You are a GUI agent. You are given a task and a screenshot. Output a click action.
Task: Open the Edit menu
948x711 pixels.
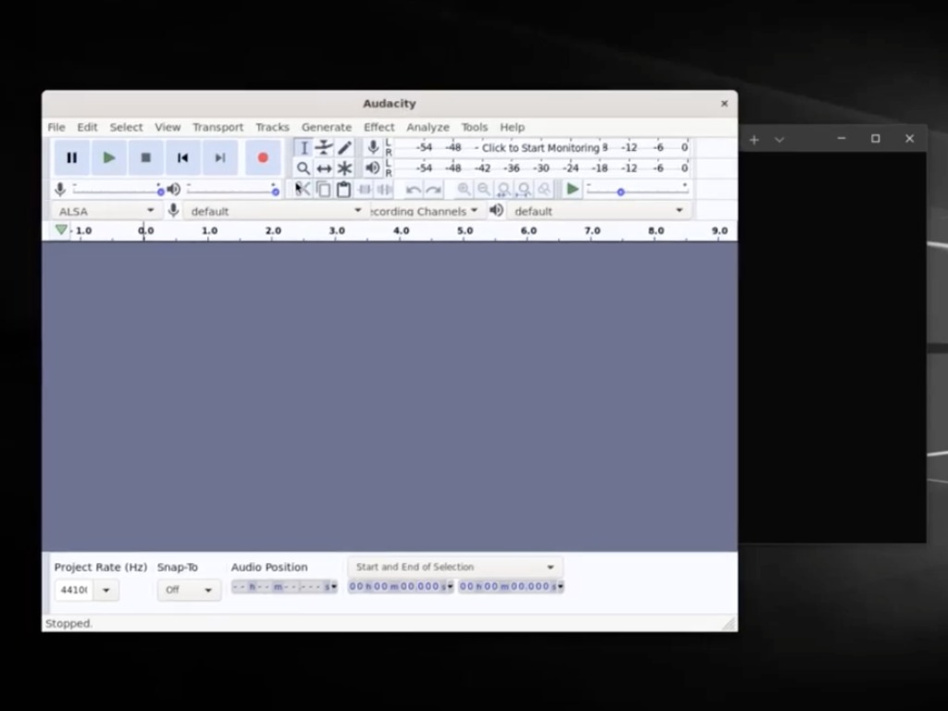(87, 127)
